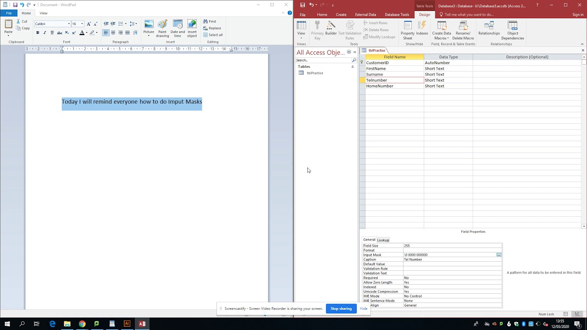
Task: Click Insert object icon in WordPad
Action: [192, 28]
